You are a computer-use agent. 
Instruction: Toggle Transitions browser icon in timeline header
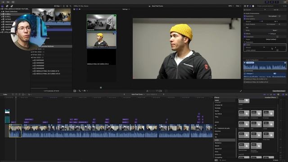286,94
